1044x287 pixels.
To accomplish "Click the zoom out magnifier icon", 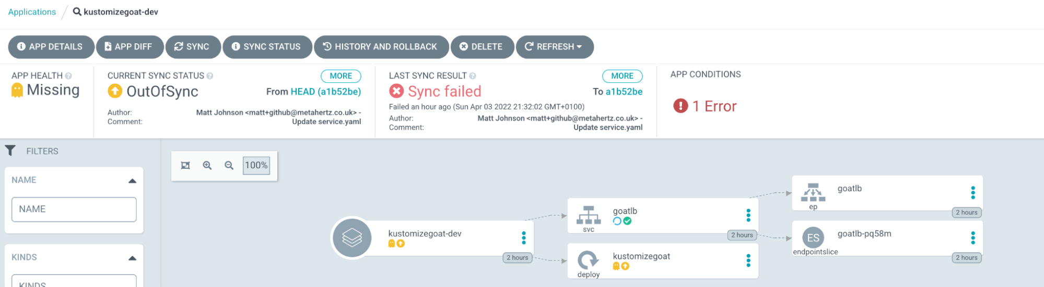I will coord(229,166).
